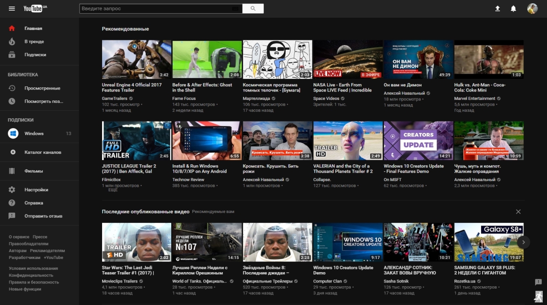Click the search magnifier button
547x305 pixels.
253,8
